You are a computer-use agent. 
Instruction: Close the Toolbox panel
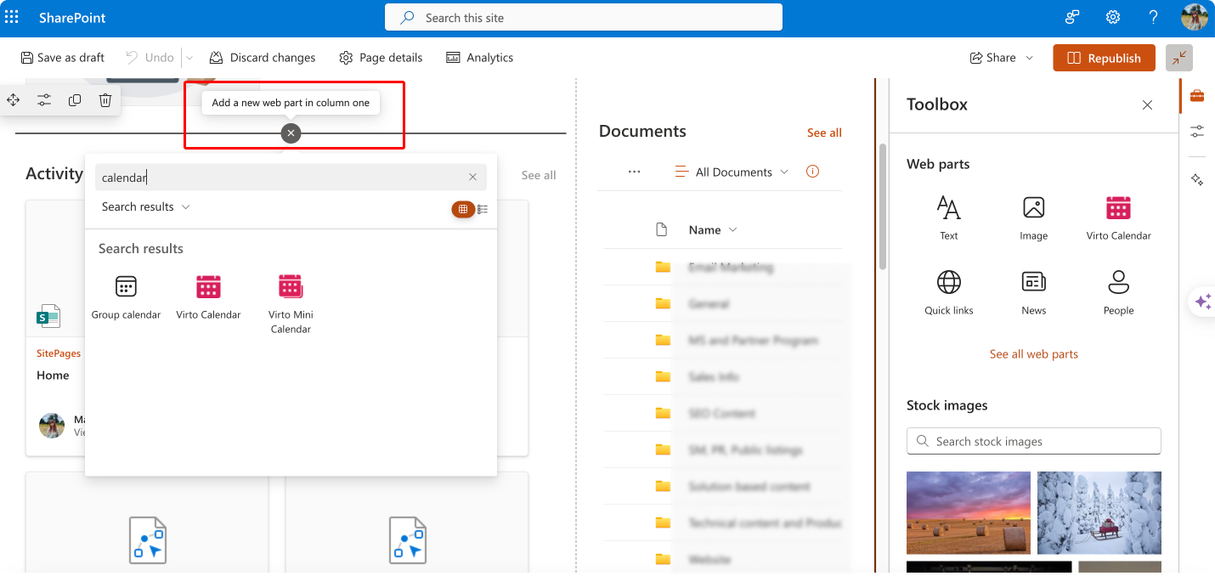click(x=1147, y=105)
